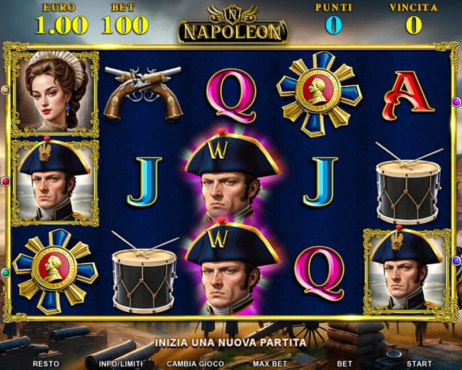
Task: Click the drum on the rightmost reel
Action: [409, 183]
